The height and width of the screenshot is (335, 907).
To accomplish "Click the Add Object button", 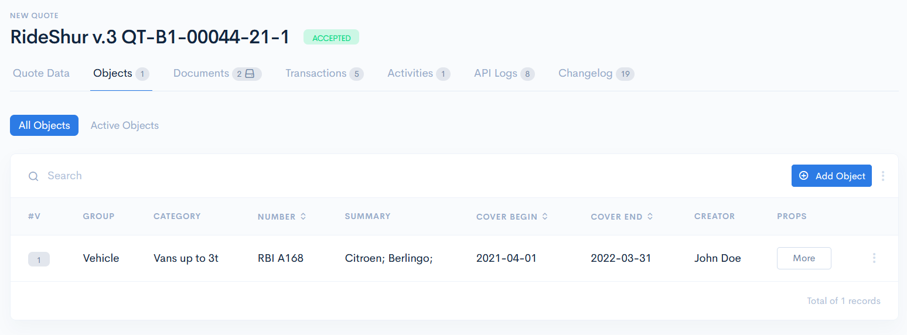I will [831, 176].
